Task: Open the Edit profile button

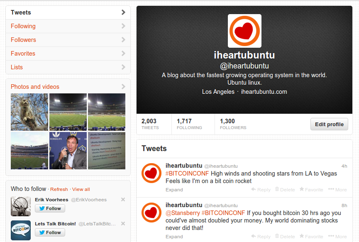Action: 329,124
